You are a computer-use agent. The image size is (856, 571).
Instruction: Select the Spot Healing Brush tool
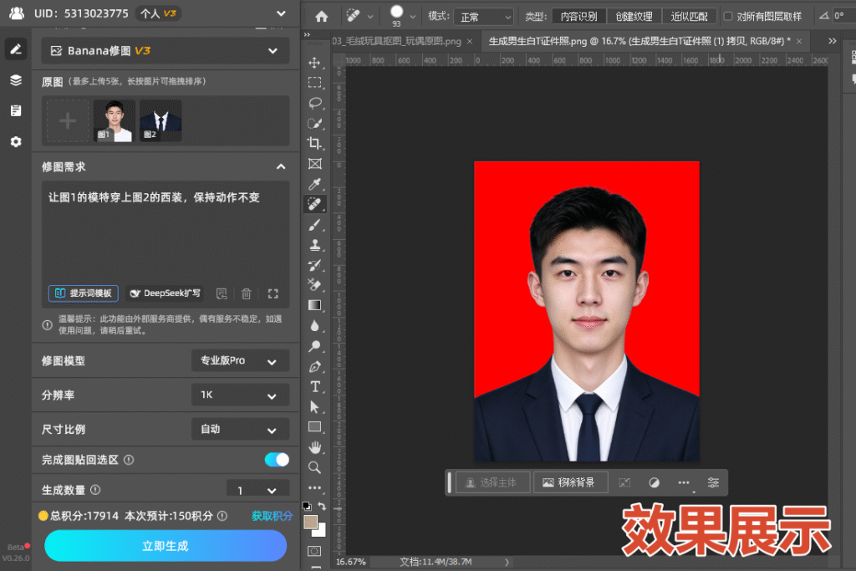[x=314, y=204]
